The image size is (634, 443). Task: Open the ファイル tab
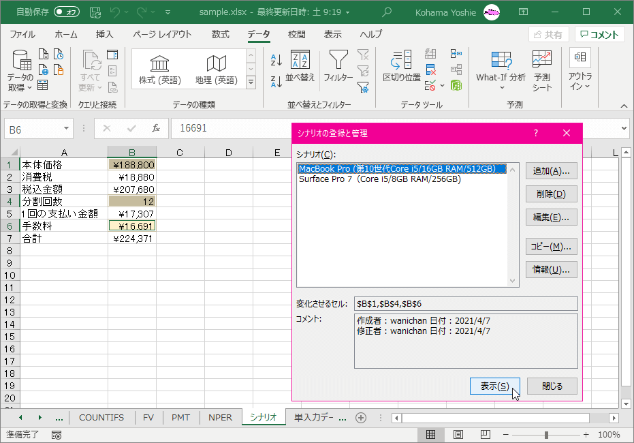click(x=22, y=35)
